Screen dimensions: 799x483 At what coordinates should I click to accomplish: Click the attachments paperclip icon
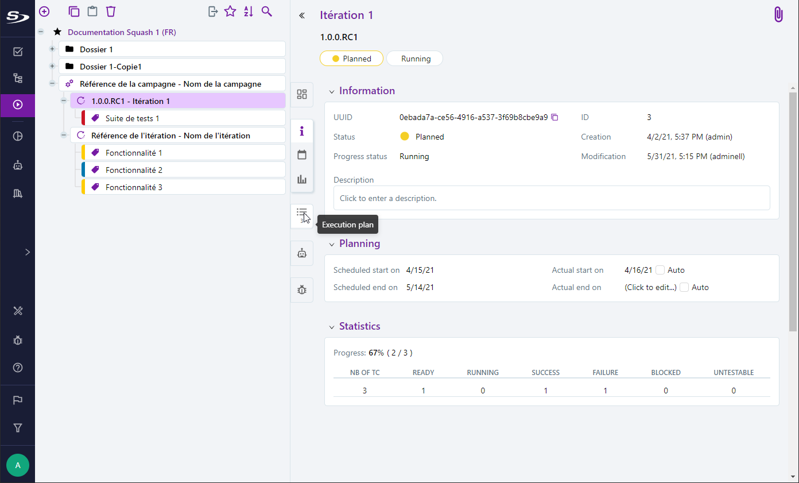(x=778, y=15)
